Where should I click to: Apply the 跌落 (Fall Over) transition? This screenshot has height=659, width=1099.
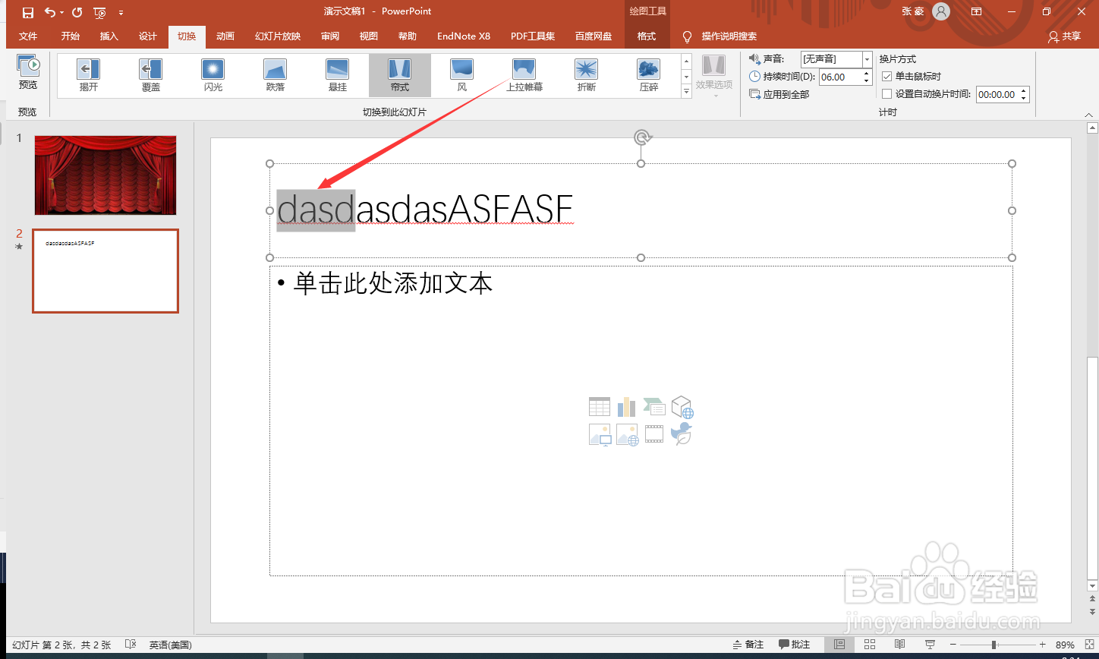[276, 75]
